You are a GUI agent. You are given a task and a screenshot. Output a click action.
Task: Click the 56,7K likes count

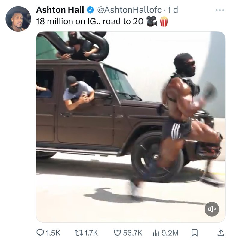(x=132, y=233)
